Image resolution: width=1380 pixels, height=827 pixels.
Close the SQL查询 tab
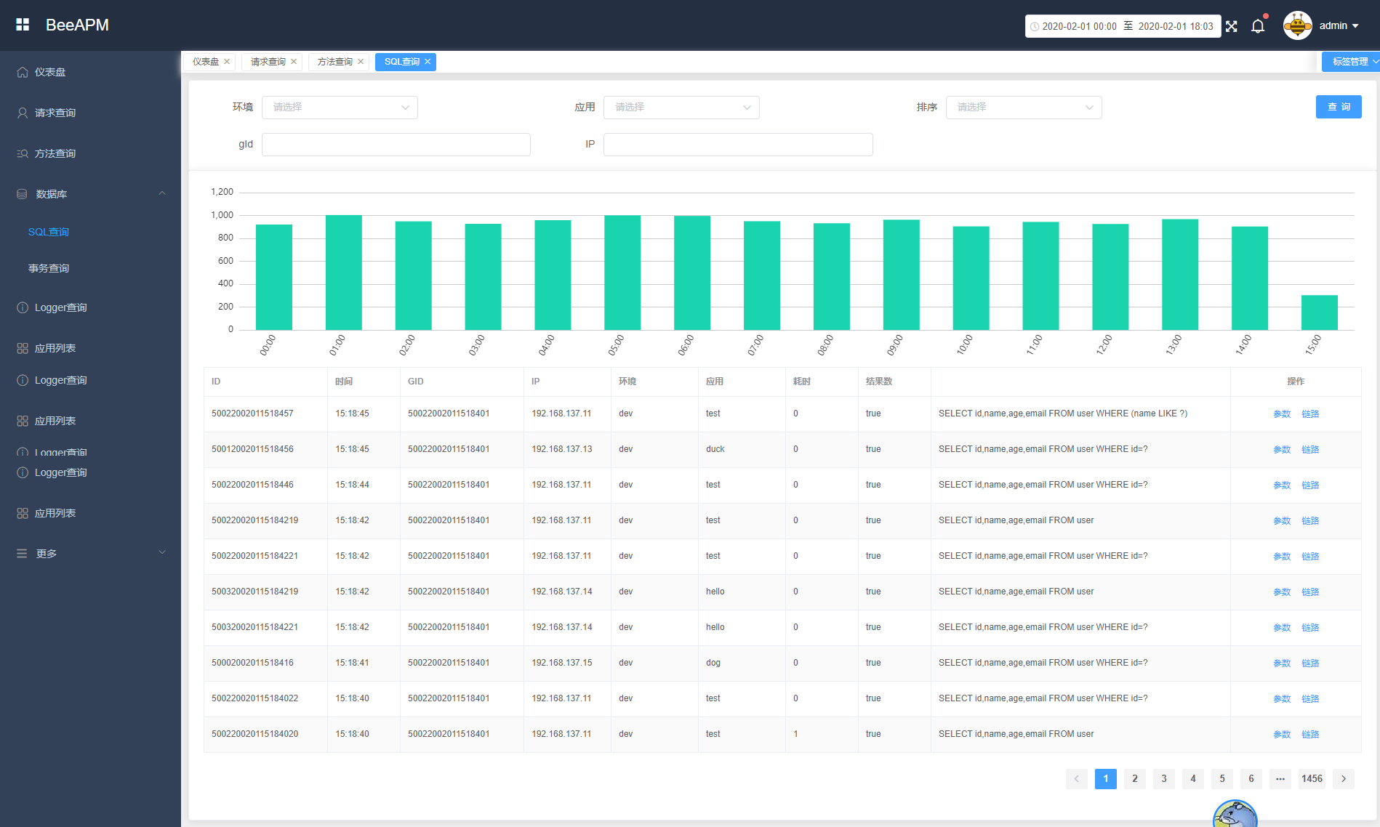point(428,62)
